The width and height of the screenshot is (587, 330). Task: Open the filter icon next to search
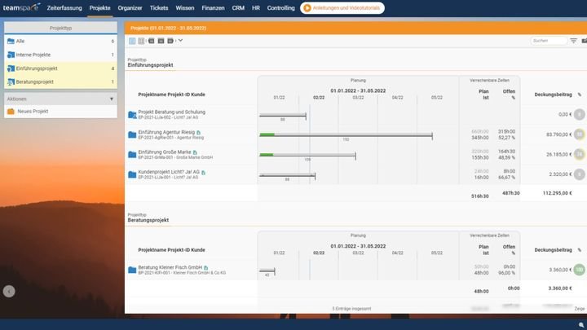point(573,40)
